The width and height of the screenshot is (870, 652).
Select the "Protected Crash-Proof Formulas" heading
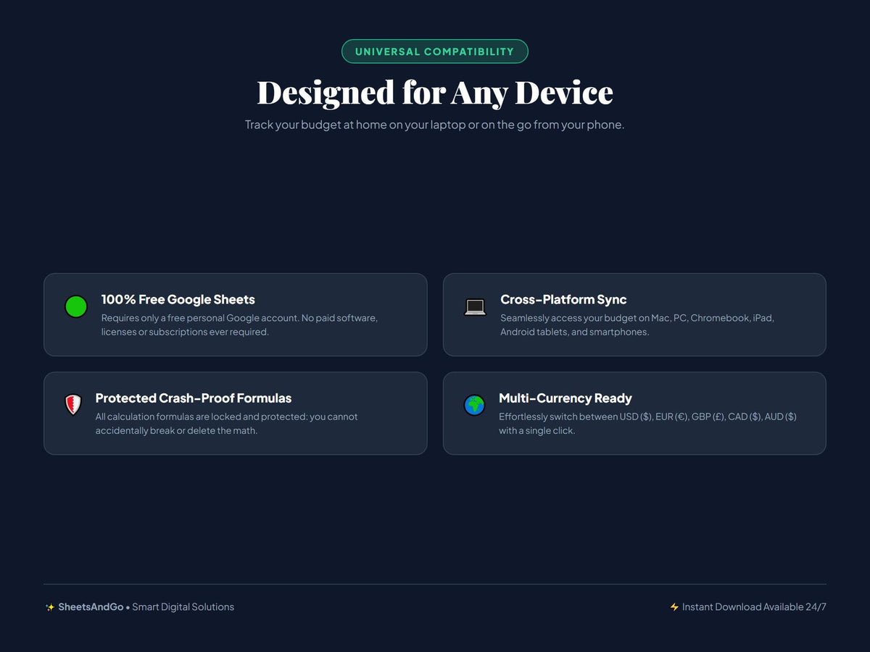194,398
